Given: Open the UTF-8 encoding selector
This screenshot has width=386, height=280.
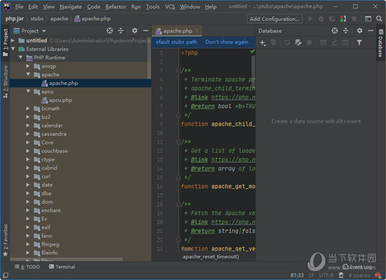Looking at the screenshot, I should click(326, 275).
